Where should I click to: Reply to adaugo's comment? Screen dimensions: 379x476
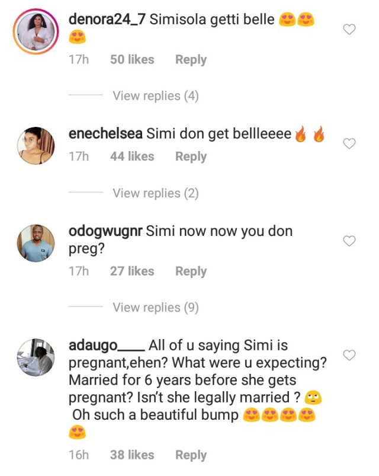point(191,455)
